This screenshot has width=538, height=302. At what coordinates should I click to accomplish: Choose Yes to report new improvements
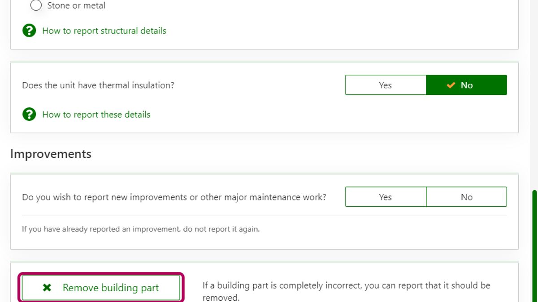(x=385, y=197)
